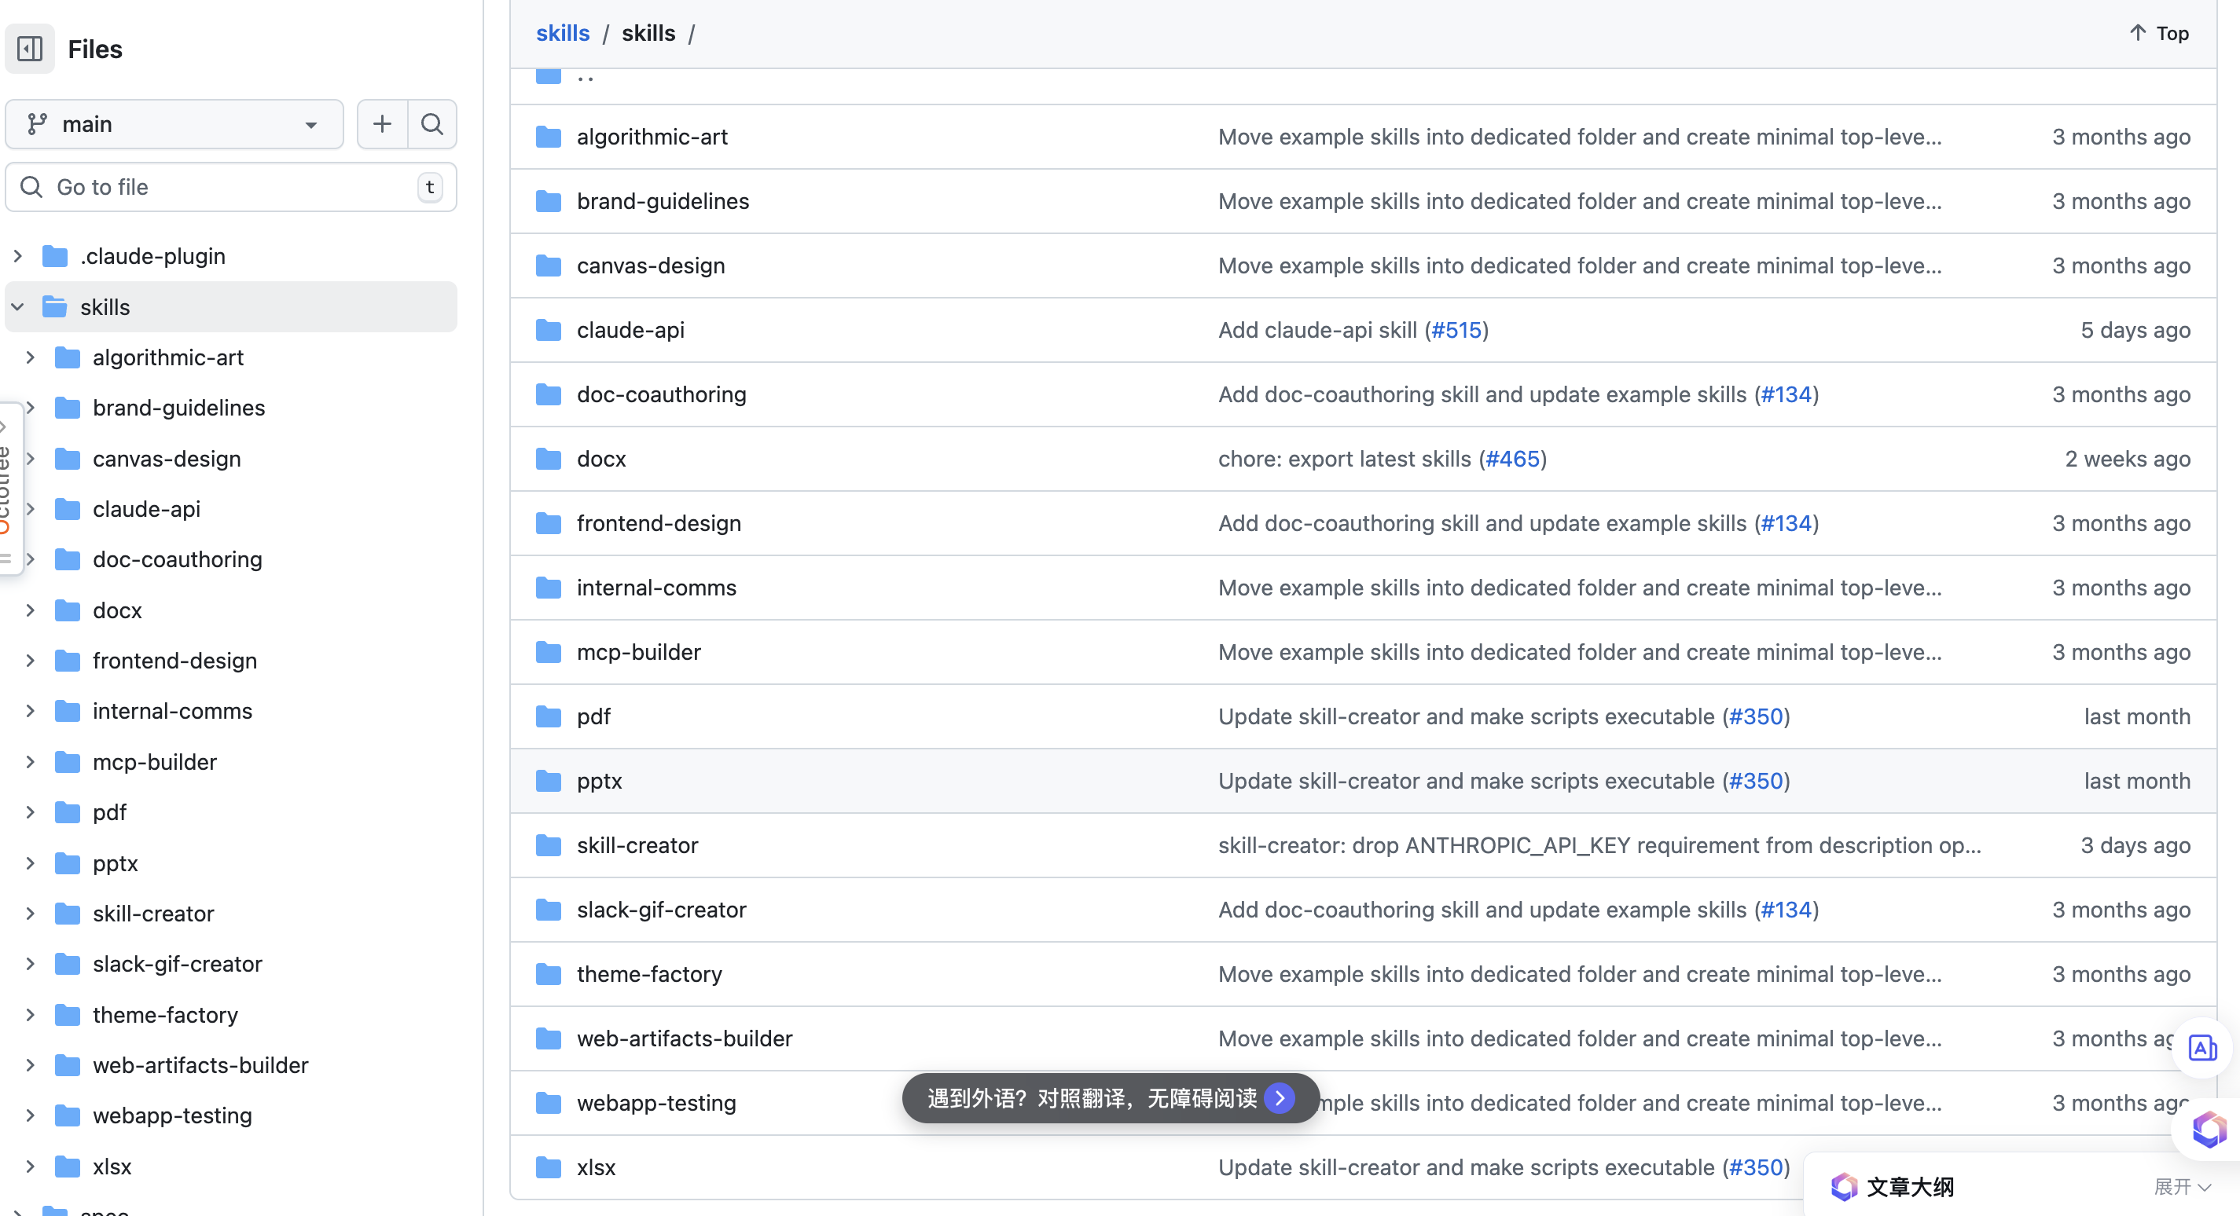Expand theme-factory in the sidebar tree
Screen dimensions: 2240x1216
click(31, 1015)
